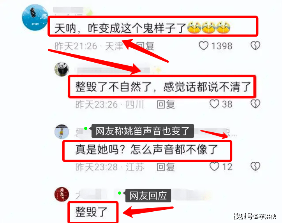This screenshot has width=282, height=223.
Task: Reply to the Jiangsu comment via 回复
Action: (166, 167)
